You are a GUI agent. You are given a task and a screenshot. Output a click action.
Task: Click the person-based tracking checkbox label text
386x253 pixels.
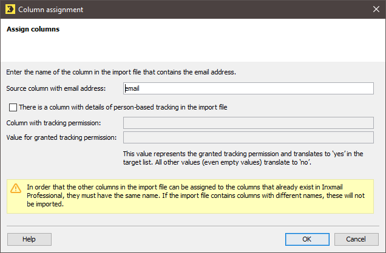coord(123,107)
